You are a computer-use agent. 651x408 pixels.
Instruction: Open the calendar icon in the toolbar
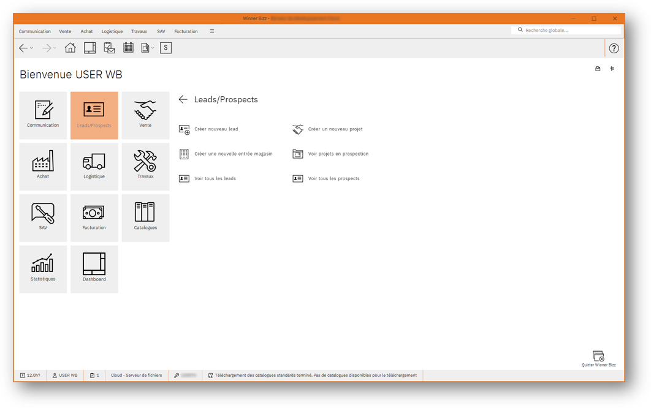(128, 47)
